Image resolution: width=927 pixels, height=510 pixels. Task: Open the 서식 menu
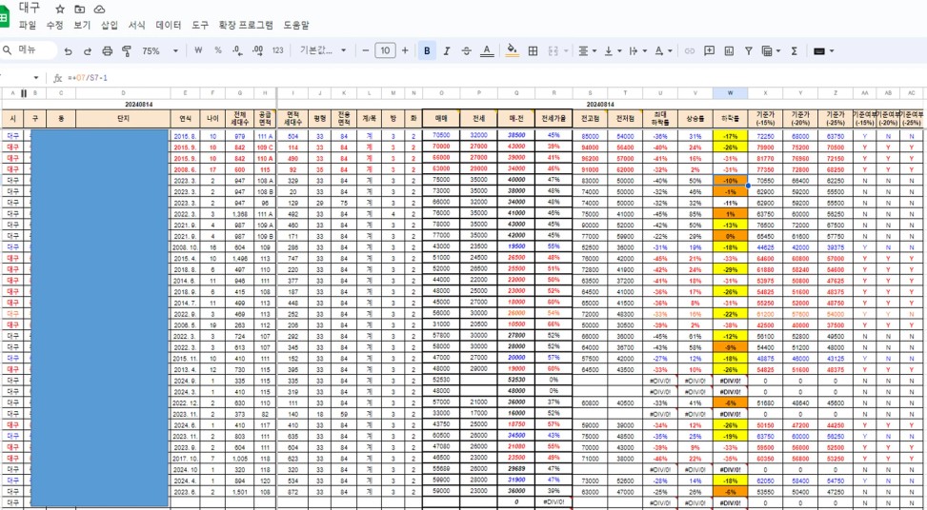click(x=136, y=26)
